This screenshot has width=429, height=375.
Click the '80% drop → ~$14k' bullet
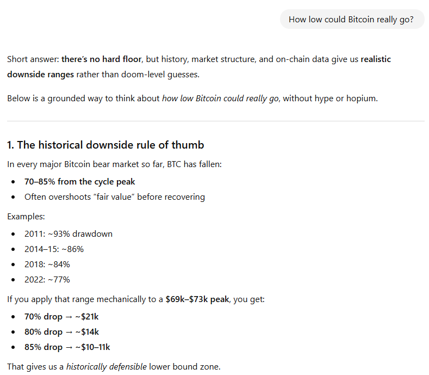(61, 332)
